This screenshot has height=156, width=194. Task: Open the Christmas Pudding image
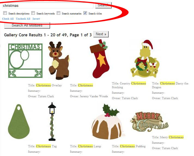tap(108, 121)
